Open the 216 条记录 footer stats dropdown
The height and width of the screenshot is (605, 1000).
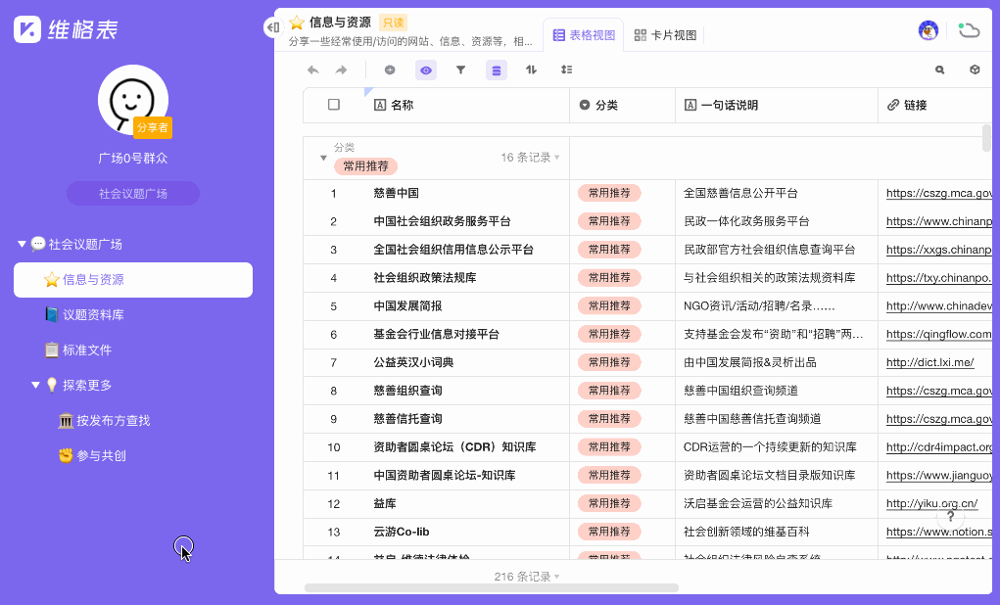click(527, 577)
